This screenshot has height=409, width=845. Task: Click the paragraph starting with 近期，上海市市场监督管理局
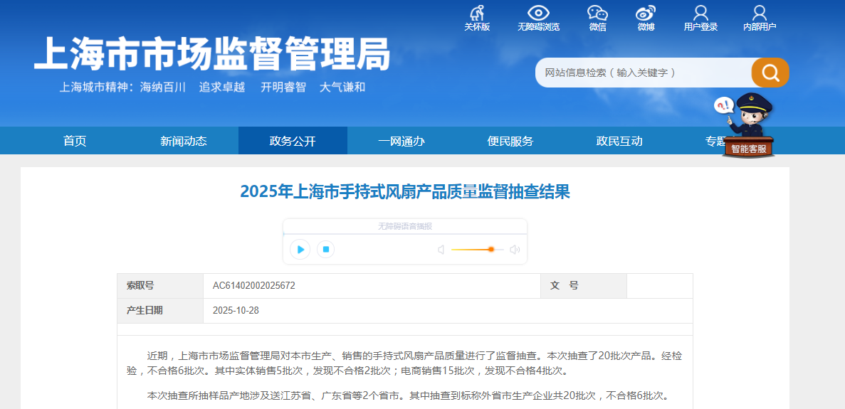tap(404, 363)
